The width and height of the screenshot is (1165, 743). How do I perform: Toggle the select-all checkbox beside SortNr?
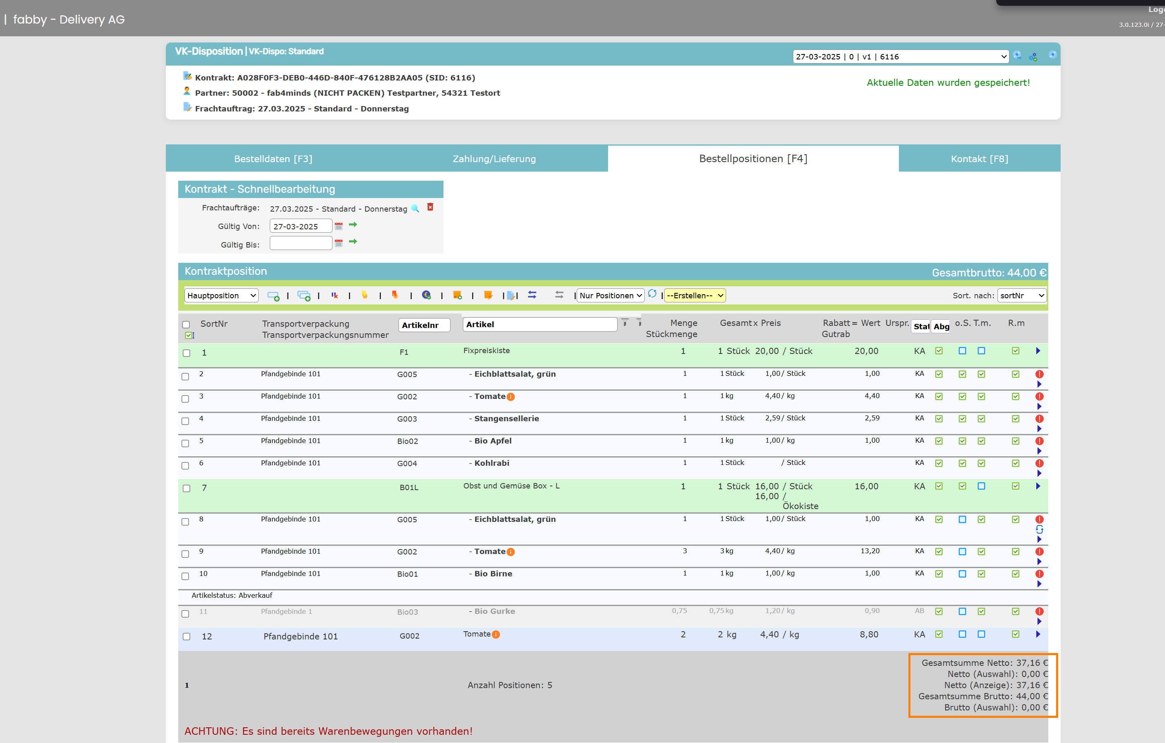tap(186, 325)
